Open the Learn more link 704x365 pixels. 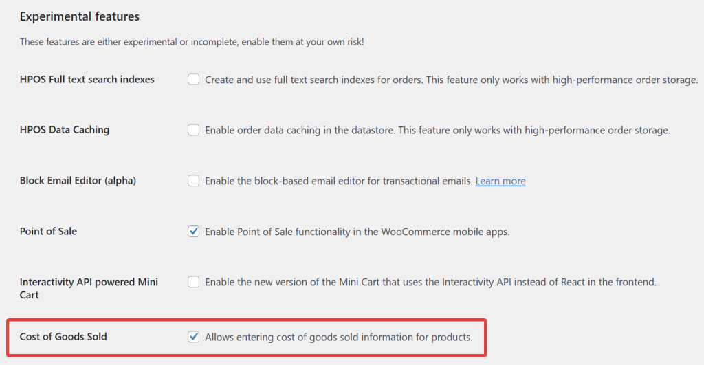500,181
